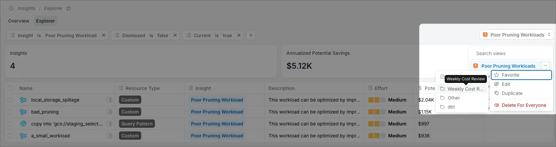Check the local_storage_spillage row checkbox
Image resolution: width=556 pixels, height=147 pixels.
coord(10,100)
